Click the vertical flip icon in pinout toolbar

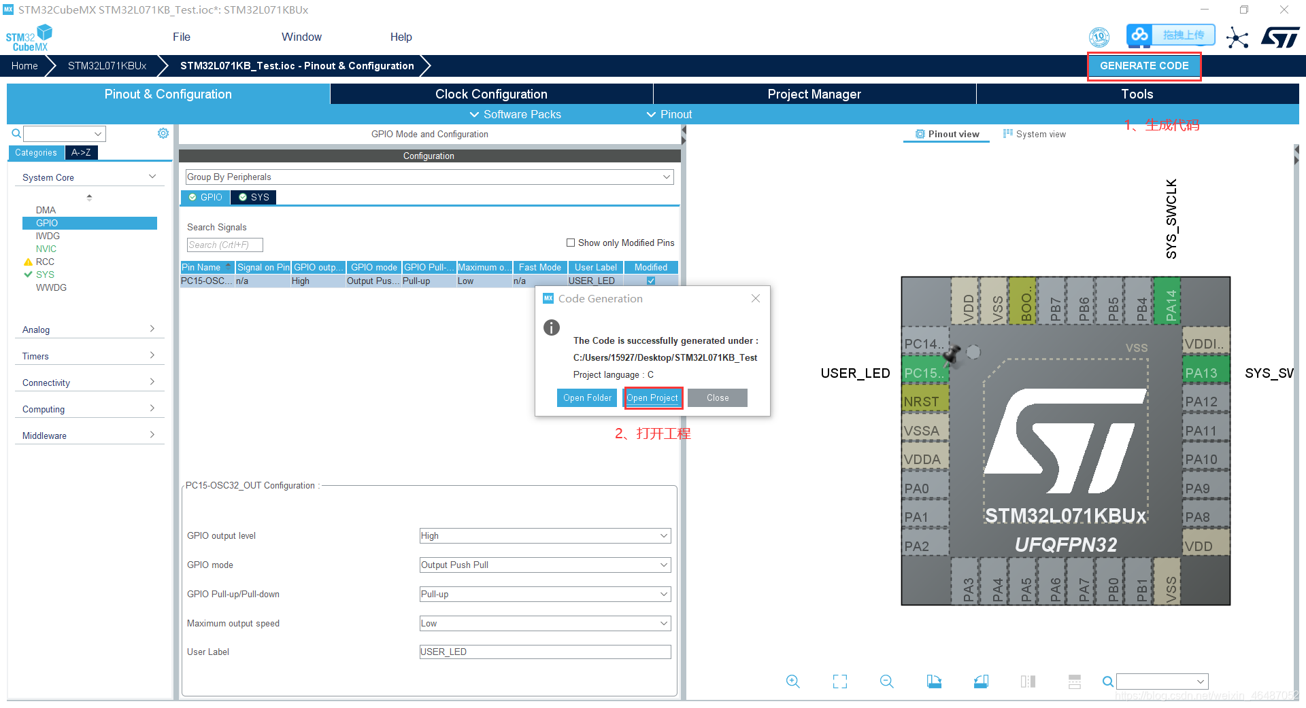tap(1075, 682)
